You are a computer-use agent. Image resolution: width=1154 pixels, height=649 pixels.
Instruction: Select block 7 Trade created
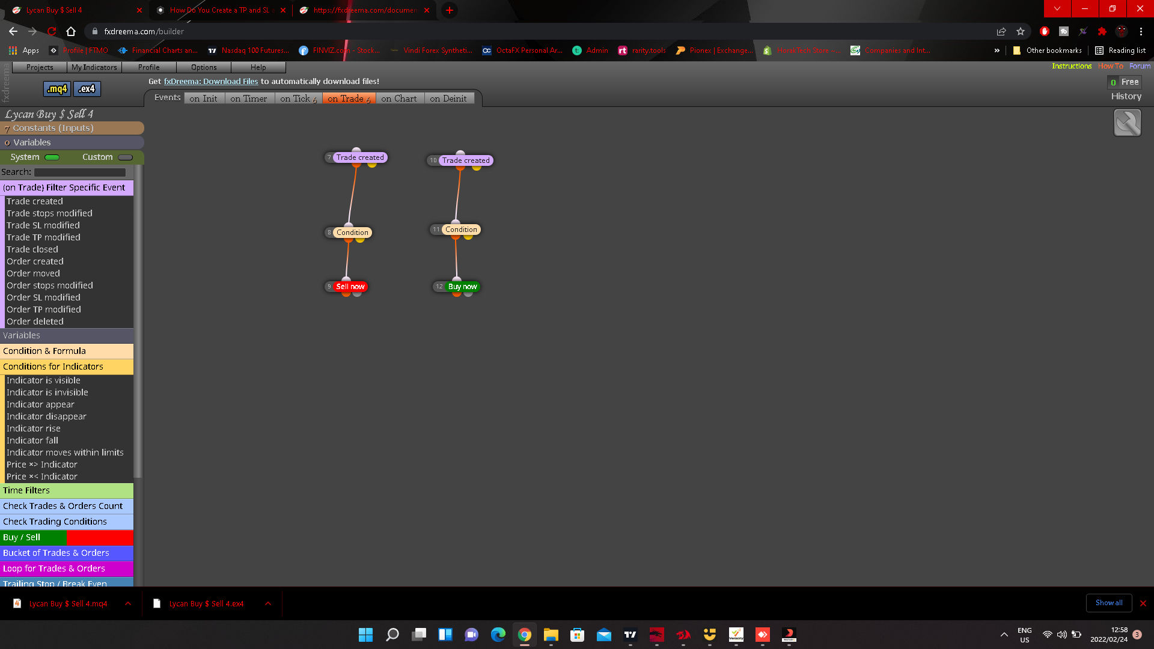click(359, 157)
